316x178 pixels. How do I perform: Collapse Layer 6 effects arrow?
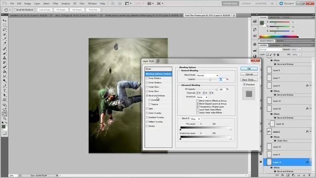(x=311, y=86)
